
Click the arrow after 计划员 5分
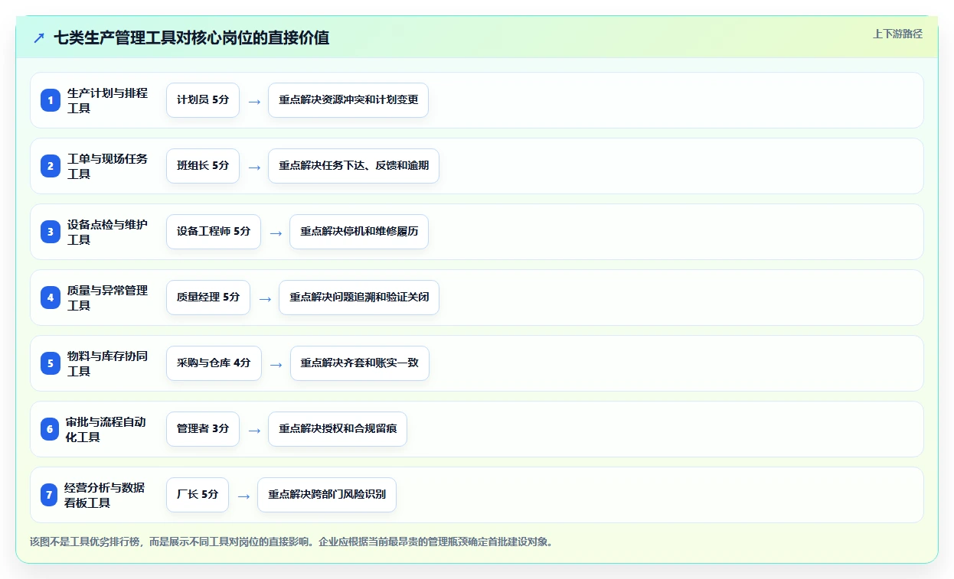tap(254, 101)
